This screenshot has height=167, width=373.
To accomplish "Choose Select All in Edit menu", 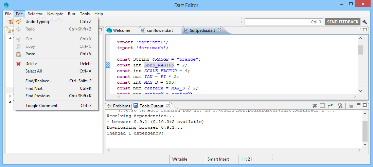I will point(56,71).
